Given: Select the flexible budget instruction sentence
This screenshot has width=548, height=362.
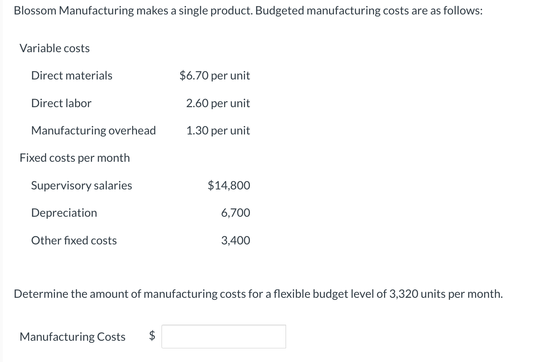Looking at the screenshot, I should pyautogui.click(x=258, y=293).
